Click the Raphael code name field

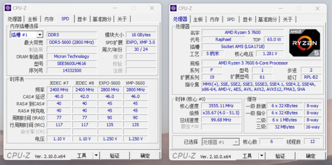click(223, 39)
